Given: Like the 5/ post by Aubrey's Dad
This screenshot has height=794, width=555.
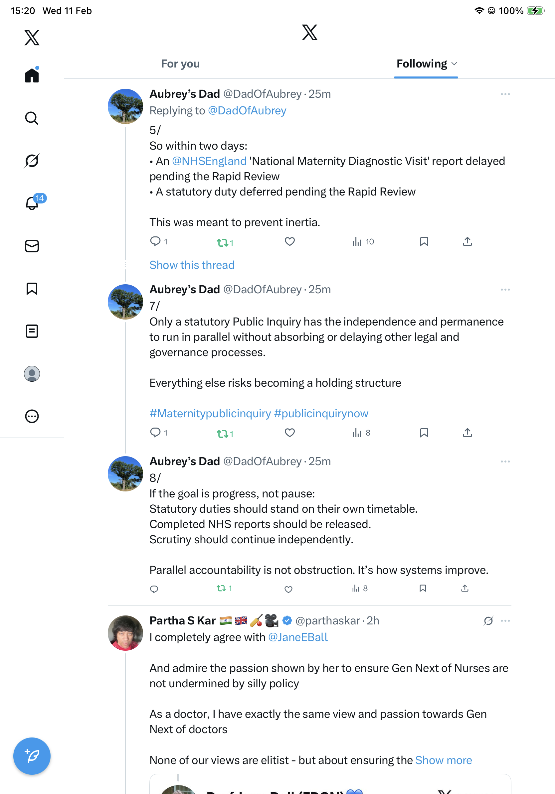Looking at the screenshot, I should [x=289, y=241].
